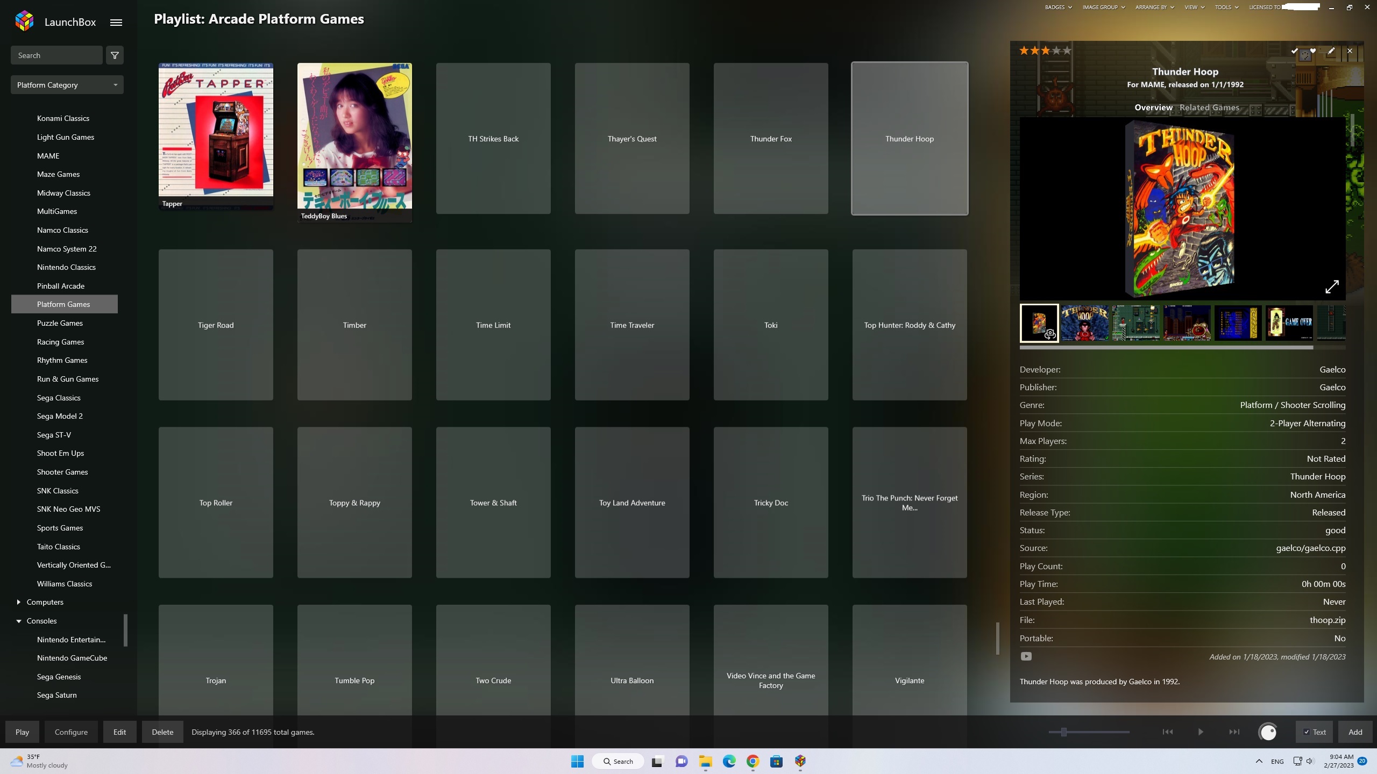Open the ARRANGE BY dropdown menu
The height and width of the screenshot is (774, 1377).
click(x=1154, y=7)
